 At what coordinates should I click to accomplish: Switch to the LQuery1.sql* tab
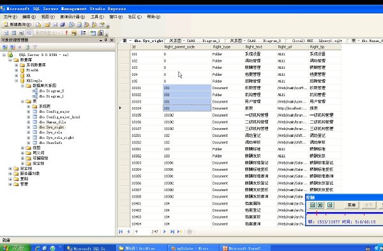coord(317,41)
